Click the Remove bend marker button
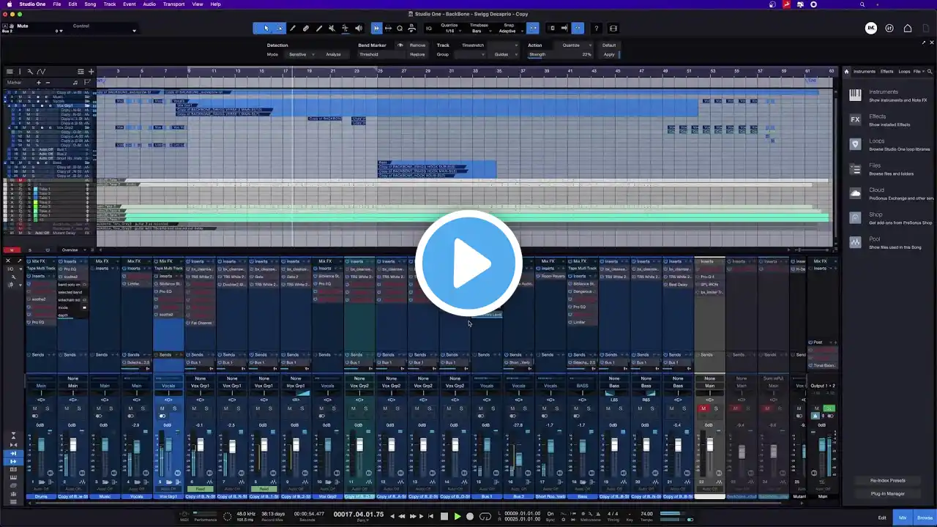The width and height of the screenshot is (937, 527). pos(417,45)
